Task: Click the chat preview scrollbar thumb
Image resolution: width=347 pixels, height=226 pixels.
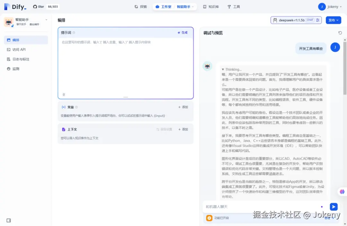Action: coord(345,68)
